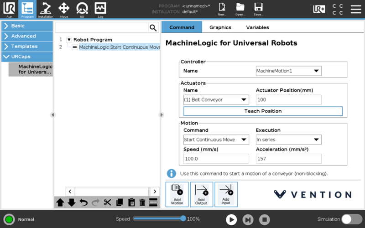Image resolution: width=365 pixels, height=228 pixels.
Task: Toggle the Simulation switch
Action: [352, 219]
